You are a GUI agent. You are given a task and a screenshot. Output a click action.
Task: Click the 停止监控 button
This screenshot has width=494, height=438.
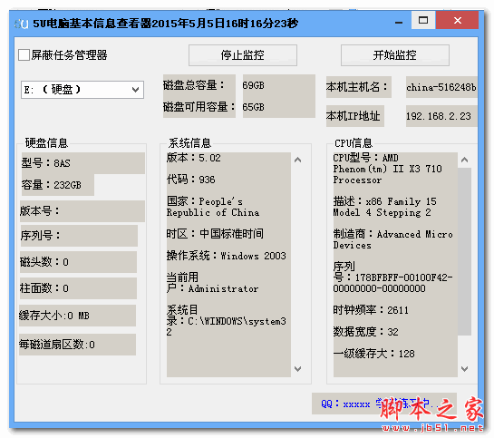coord(243,55)
